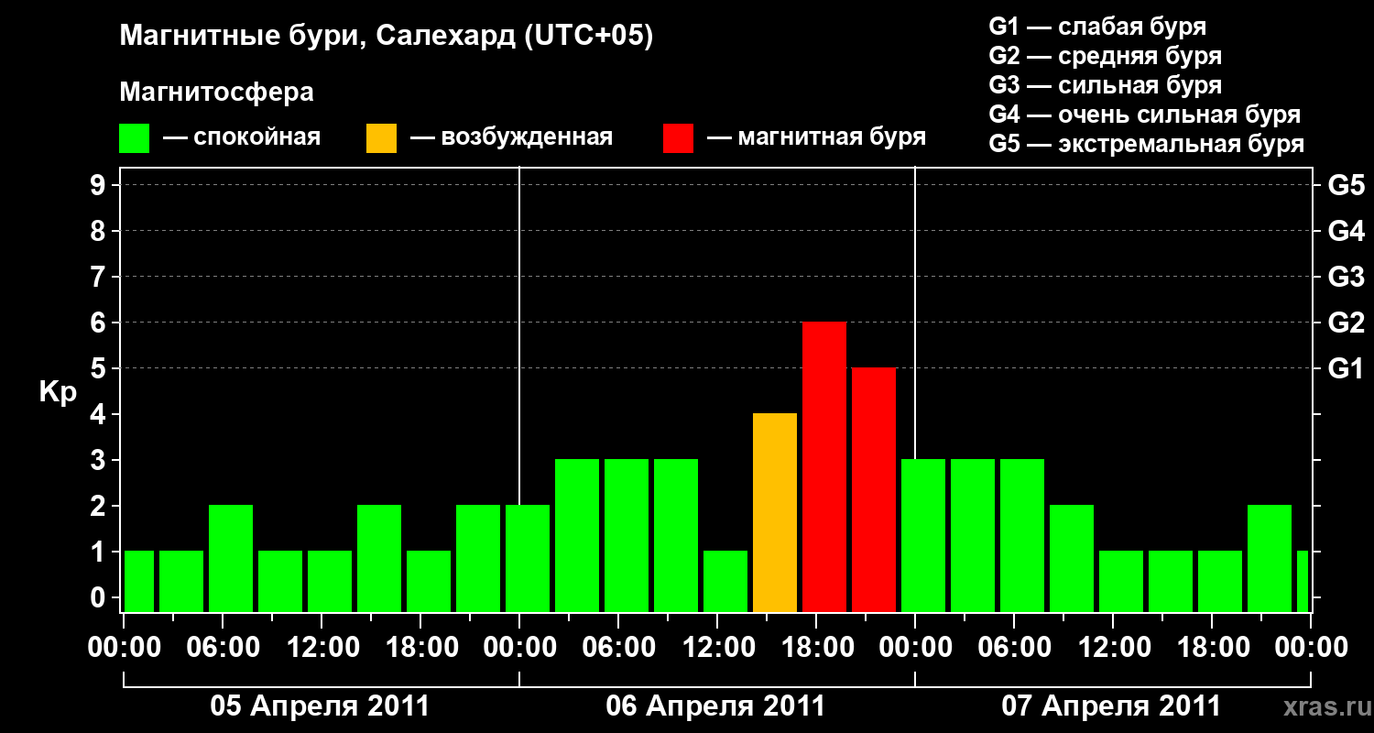Screen dimensions: 1374x733
Task: Click the final 00:00 label ending 07 April
Action: click(x=1311, y=648)
